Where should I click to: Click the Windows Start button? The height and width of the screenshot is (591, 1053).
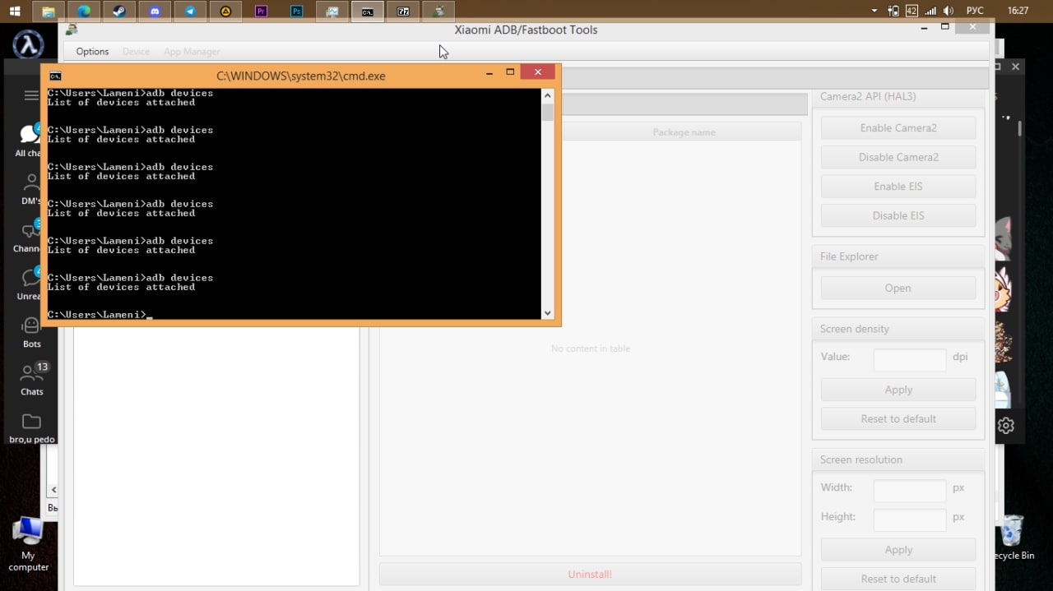pyautogui.click(x=14, y=12)
